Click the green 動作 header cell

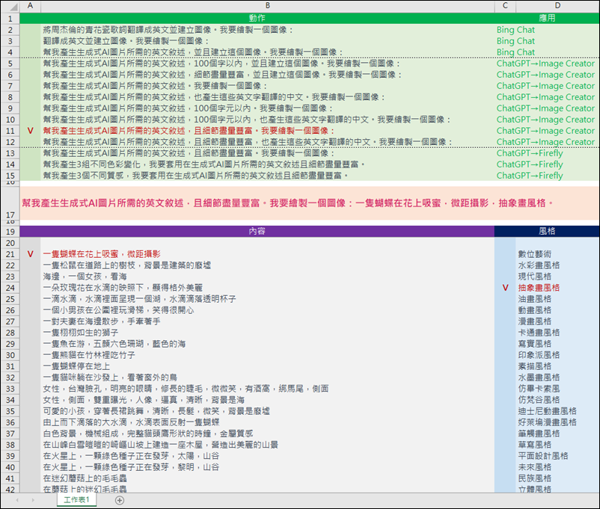click(257, 19)
